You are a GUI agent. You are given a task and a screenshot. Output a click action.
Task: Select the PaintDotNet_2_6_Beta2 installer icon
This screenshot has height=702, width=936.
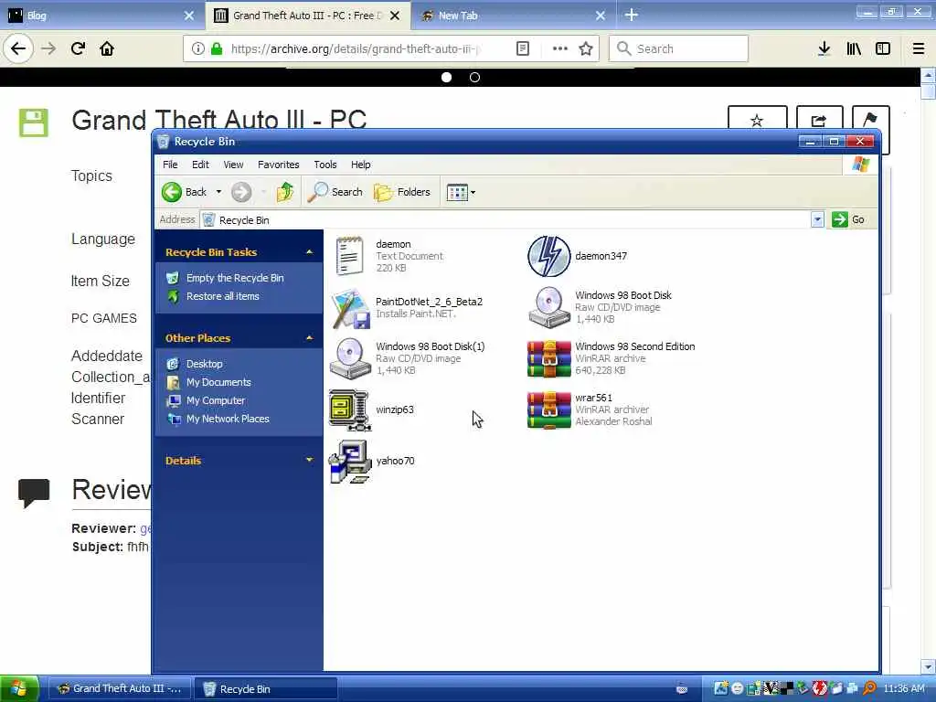(x=350, y=308)
